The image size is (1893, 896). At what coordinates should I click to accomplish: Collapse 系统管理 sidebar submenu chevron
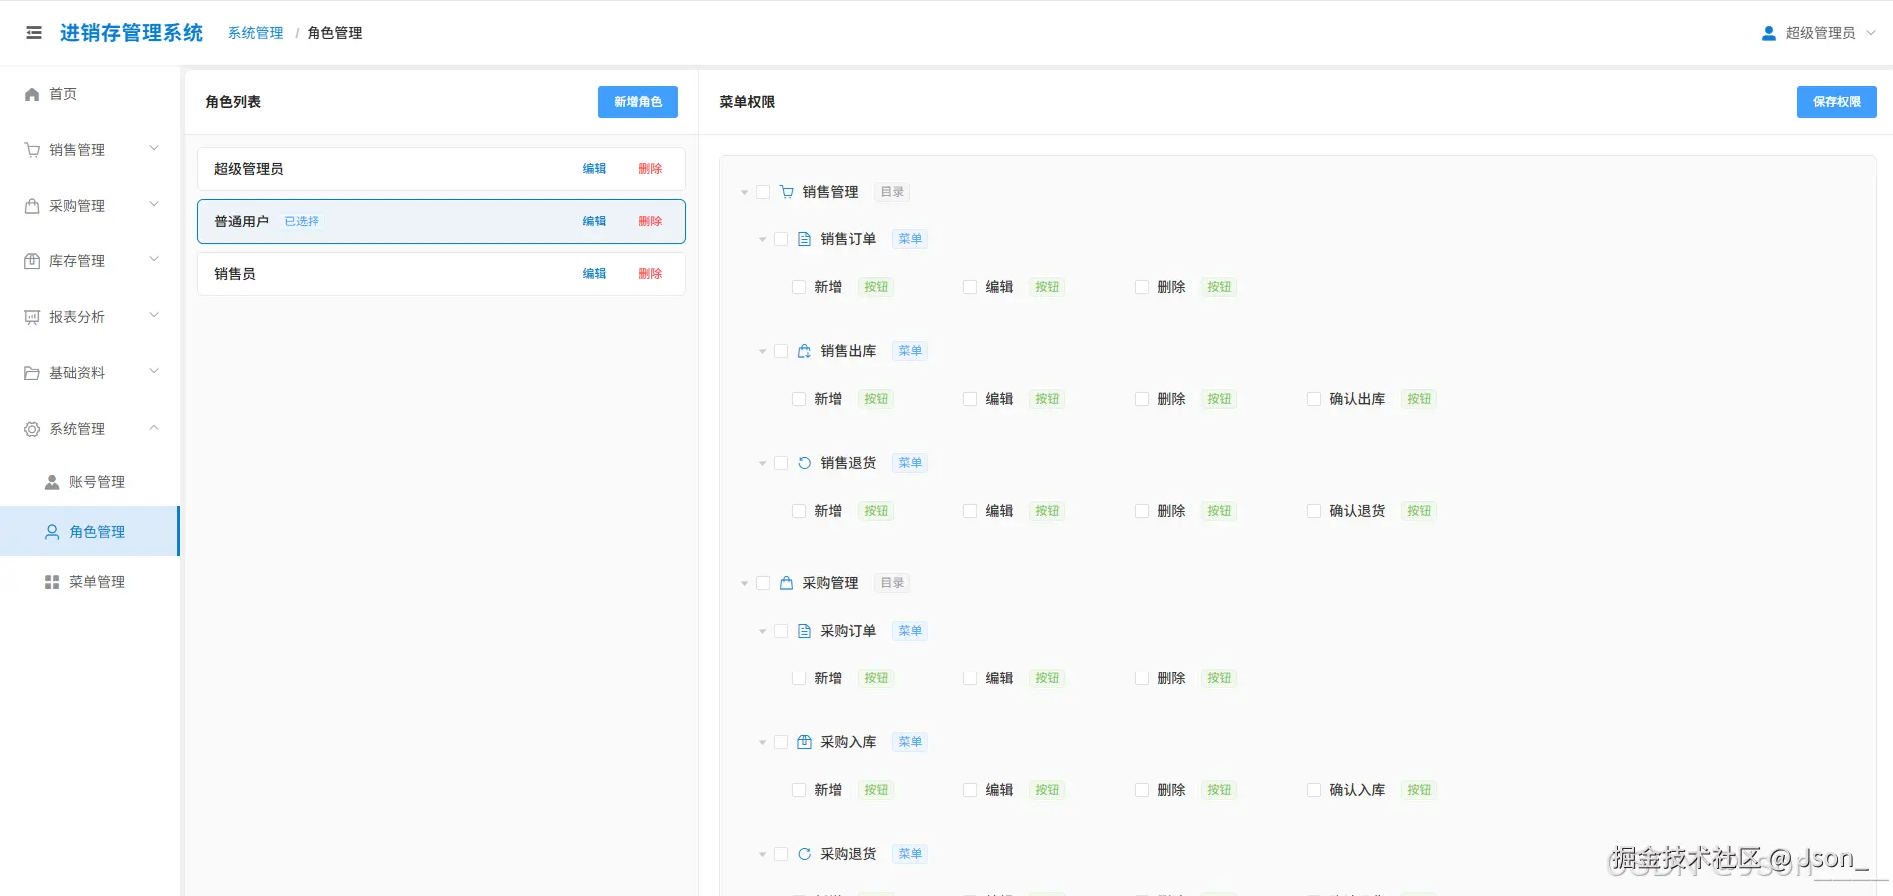pyautogui.click(x=154, y=428)
